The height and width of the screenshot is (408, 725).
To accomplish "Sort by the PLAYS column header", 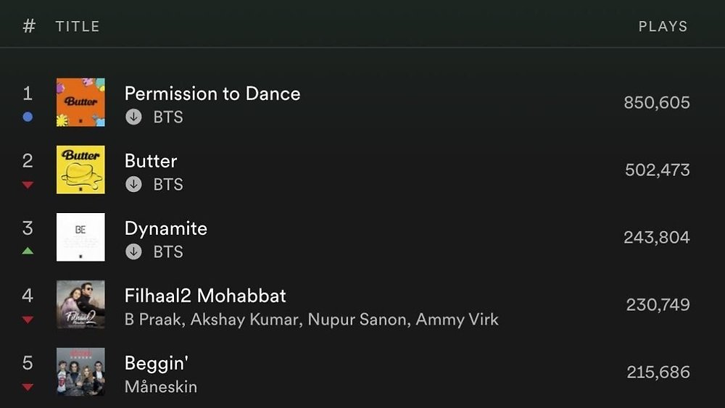I will tap(663, 26).
